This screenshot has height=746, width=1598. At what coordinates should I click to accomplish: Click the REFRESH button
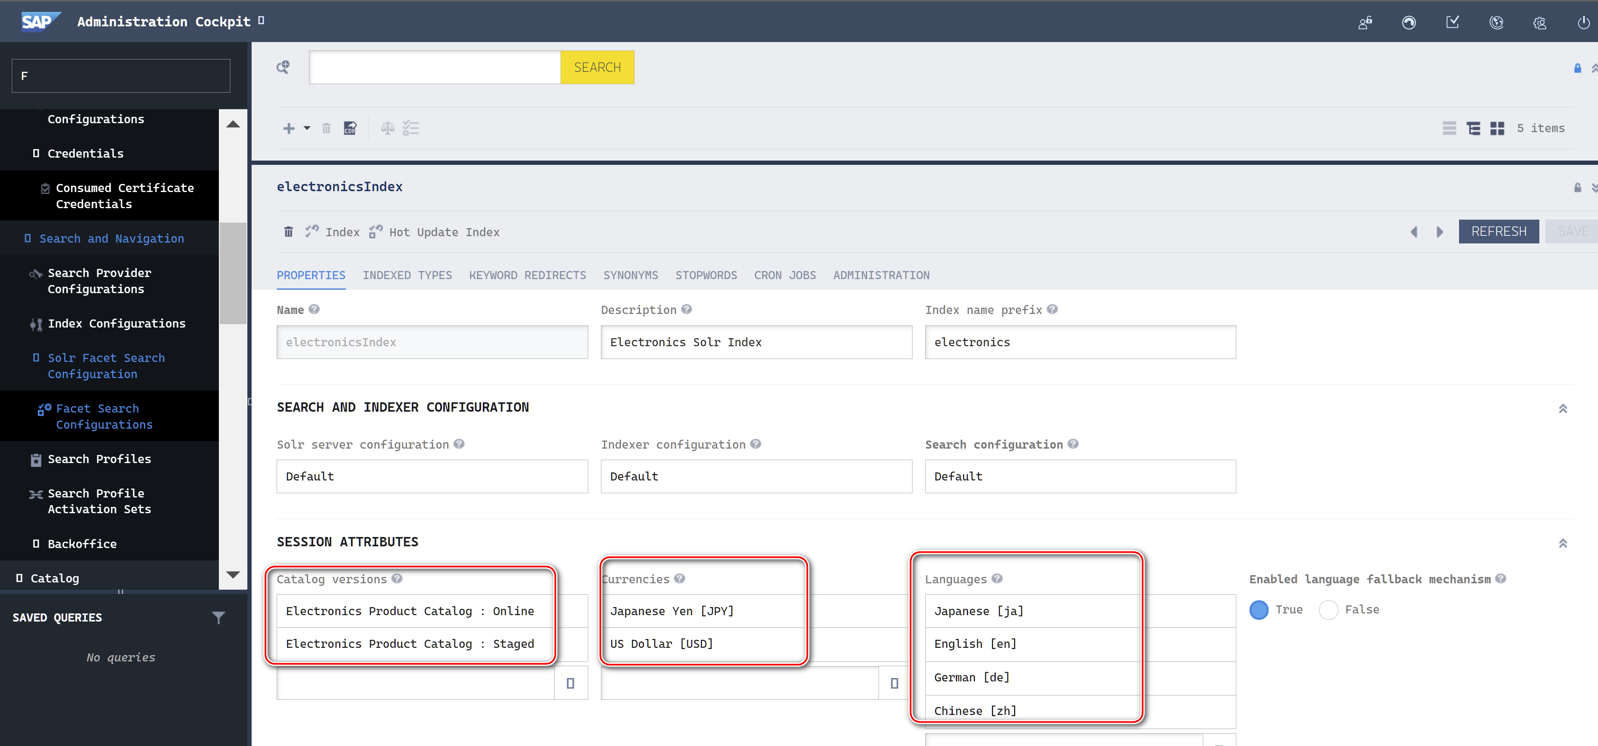1498,231
